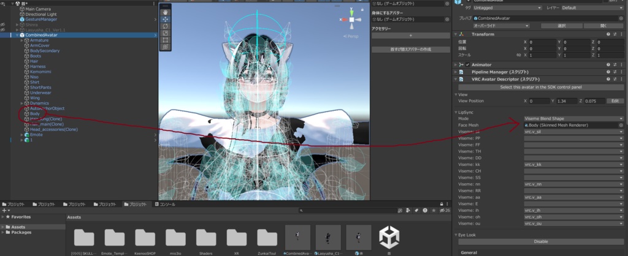Toggle visibility of hidden Lasyusha_C1_Ver1.1 object

2,30
